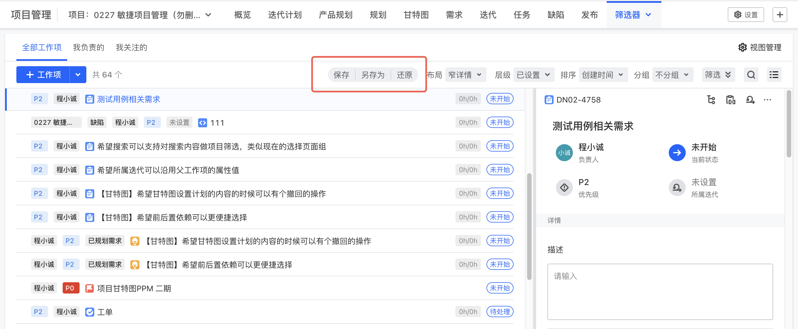Select the 我关注的 view tab
The height and width of the screenshot is (329, 798).
coord(131,47)
